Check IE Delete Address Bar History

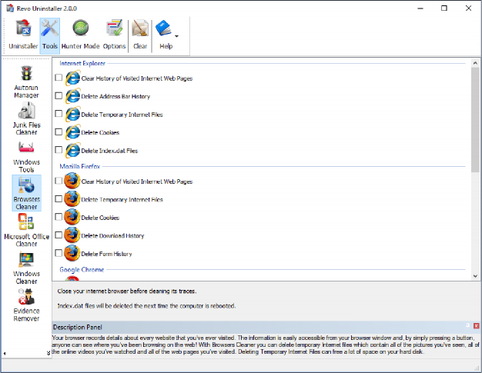59,96
